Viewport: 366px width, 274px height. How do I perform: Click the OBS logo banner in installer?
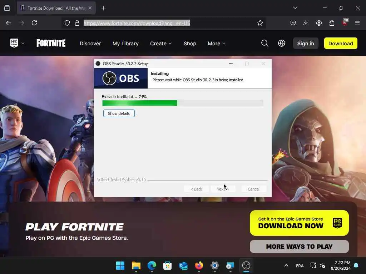pos(121,78)
